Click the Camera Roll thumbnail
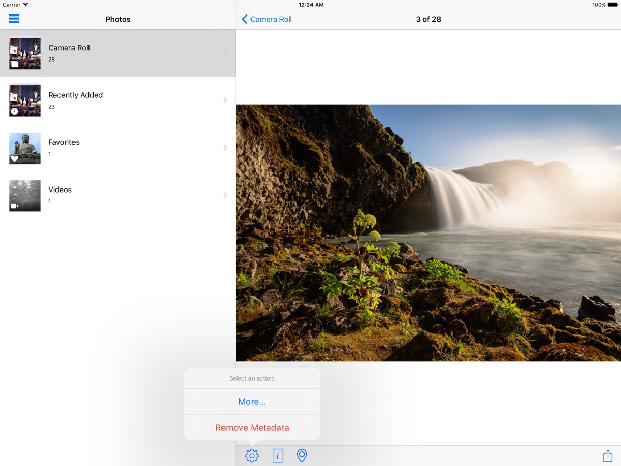This screenshot has width=621, height=466. click(x=25, y=53)
